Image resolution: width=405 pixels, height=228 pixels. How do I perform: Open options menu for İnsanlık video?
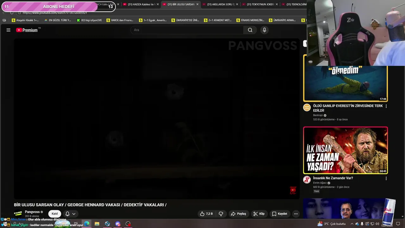tap(386, 178)
